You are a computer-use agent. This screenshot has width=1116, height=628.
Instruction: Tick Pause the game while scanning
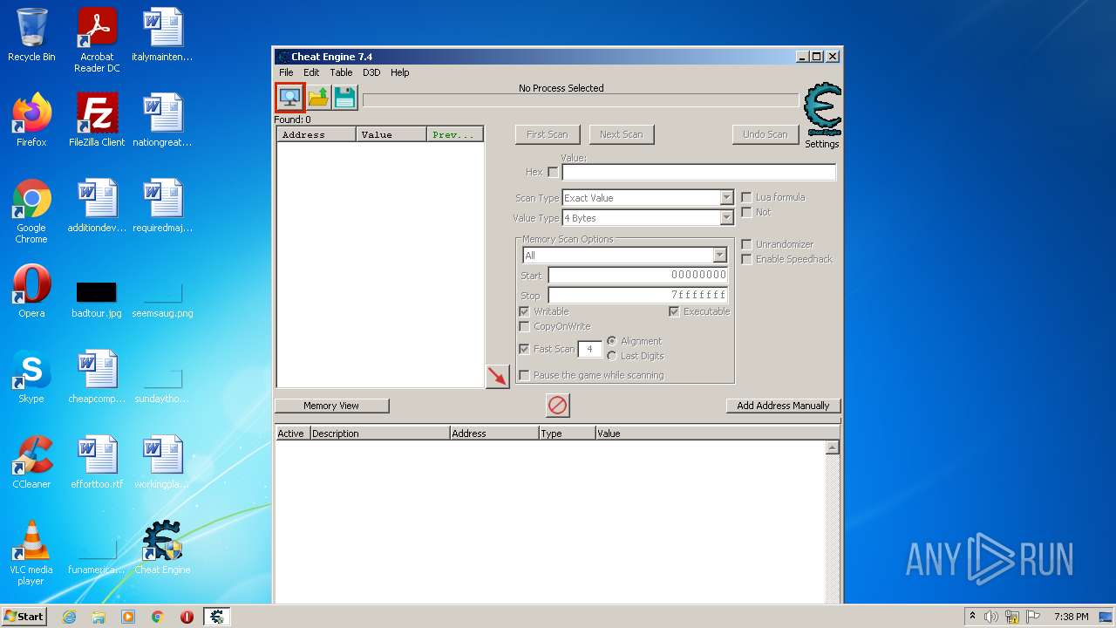(x=524, y=375)
